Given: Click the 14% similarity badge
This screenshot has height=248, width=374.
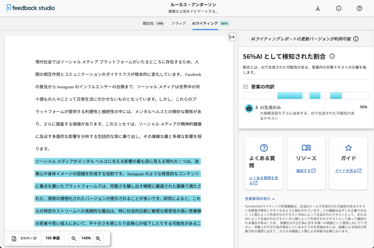Looking at the screenshot, I should pos(160,24).
